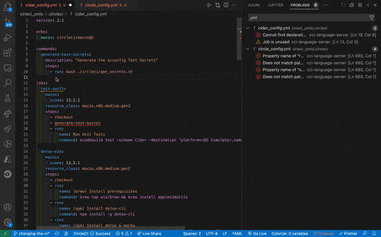
Task: Click CircleCI: Success status item
Action: (92, 234)
